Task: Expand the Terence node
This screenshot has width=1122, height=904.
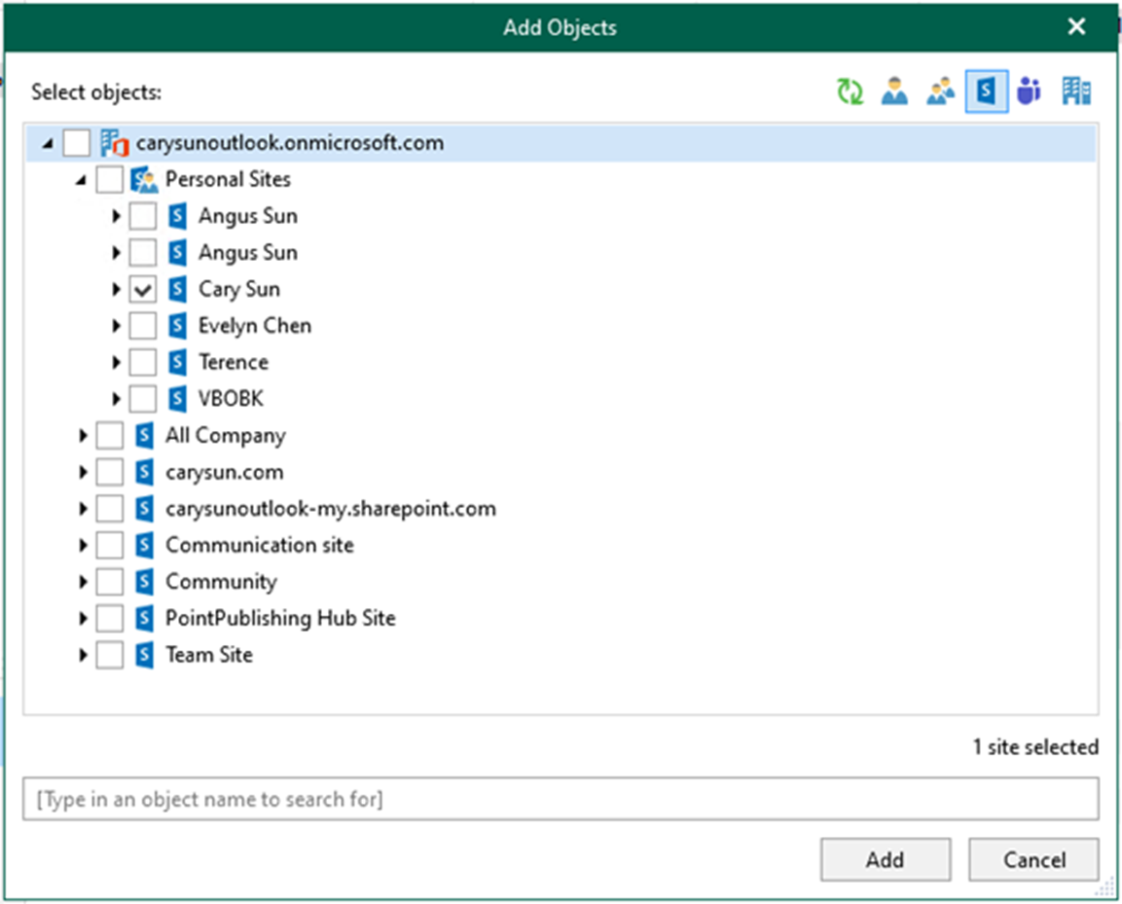Action: pos(116,362)
